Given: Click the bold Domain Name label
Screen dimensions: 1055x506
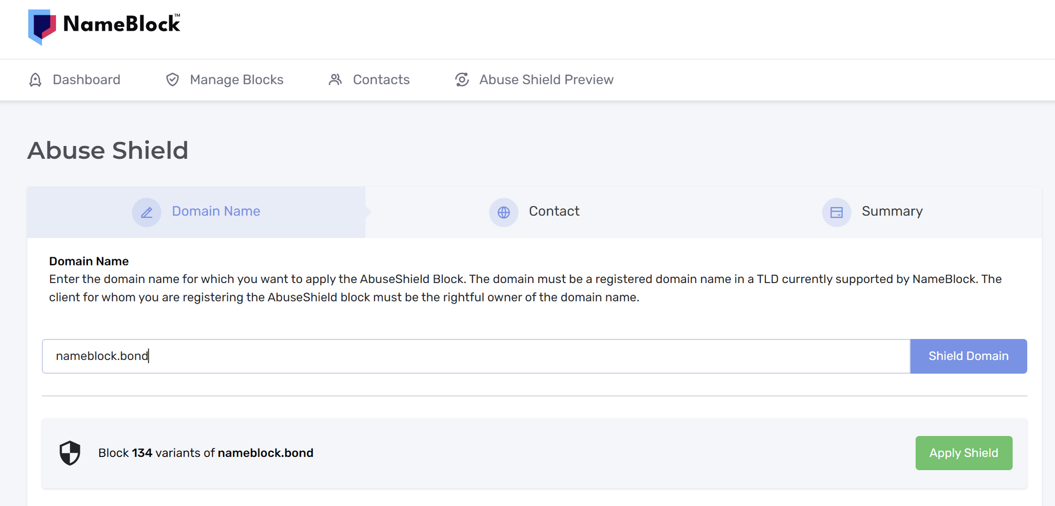Looking at the screenshot, I should [x=89, y=261].
